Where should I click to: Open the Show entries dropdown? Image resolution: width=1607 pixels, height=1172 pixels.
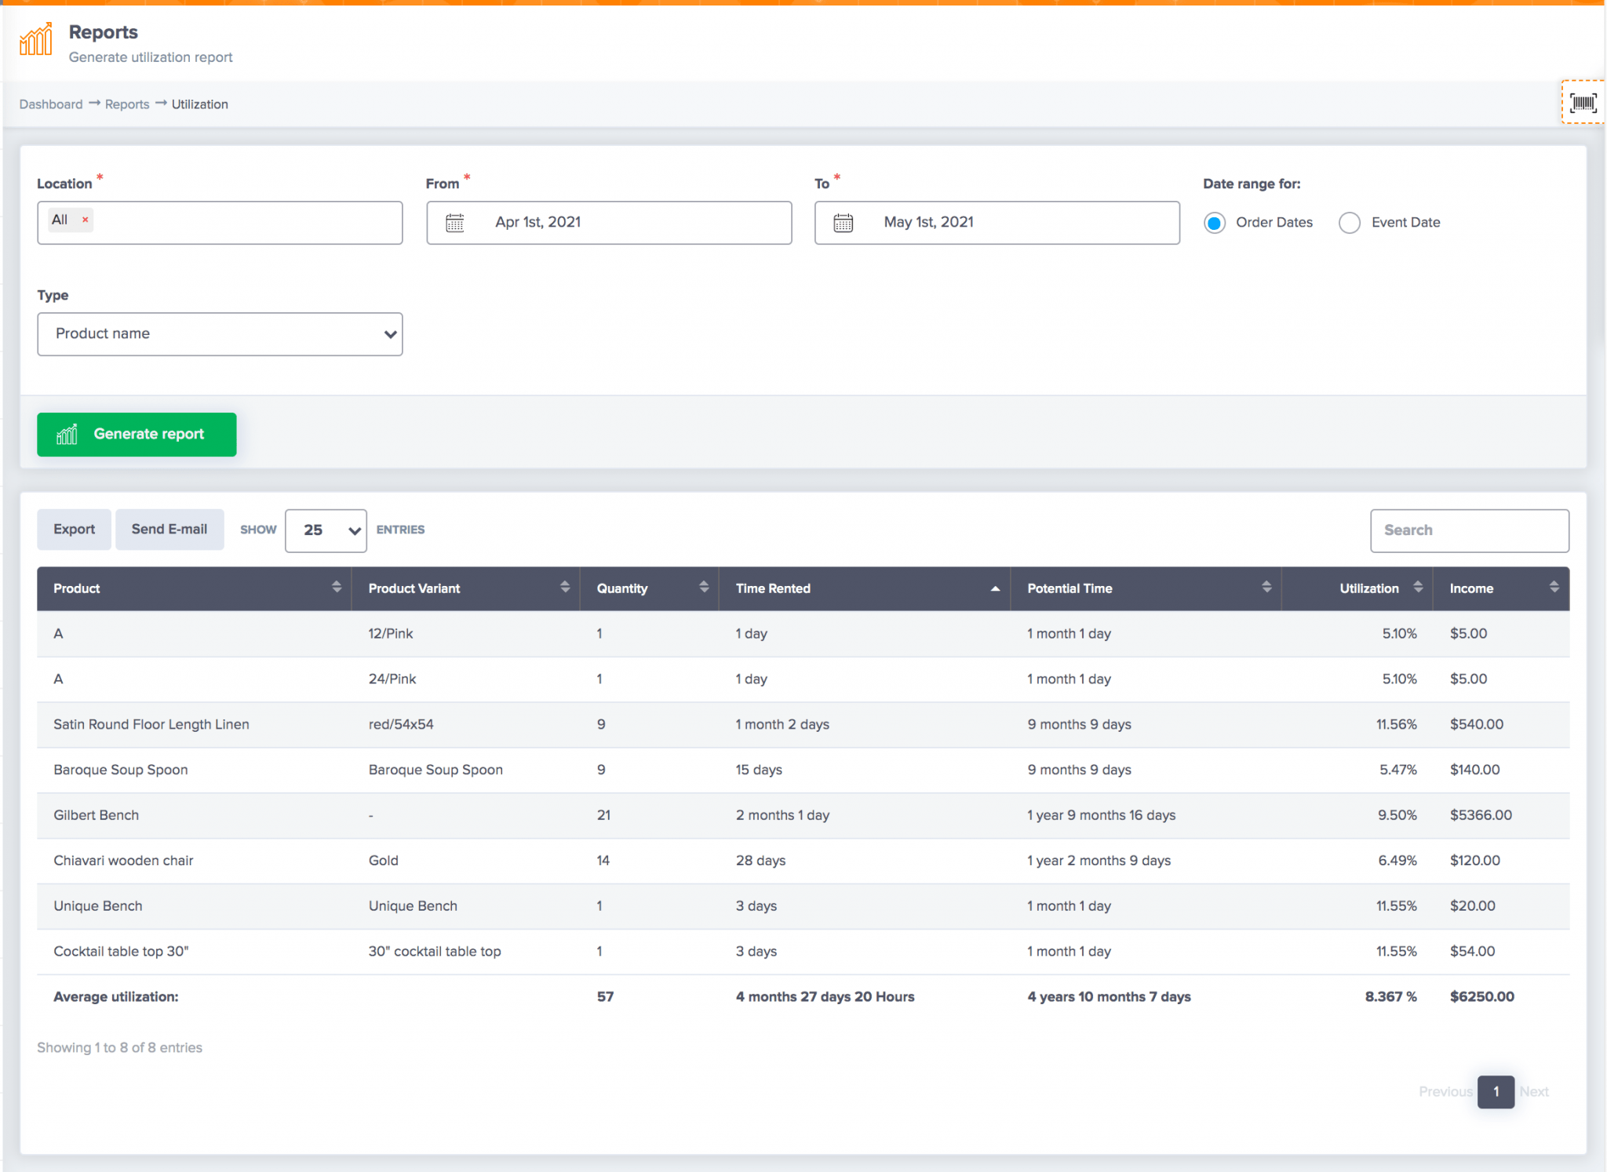[x=325, y=530]
